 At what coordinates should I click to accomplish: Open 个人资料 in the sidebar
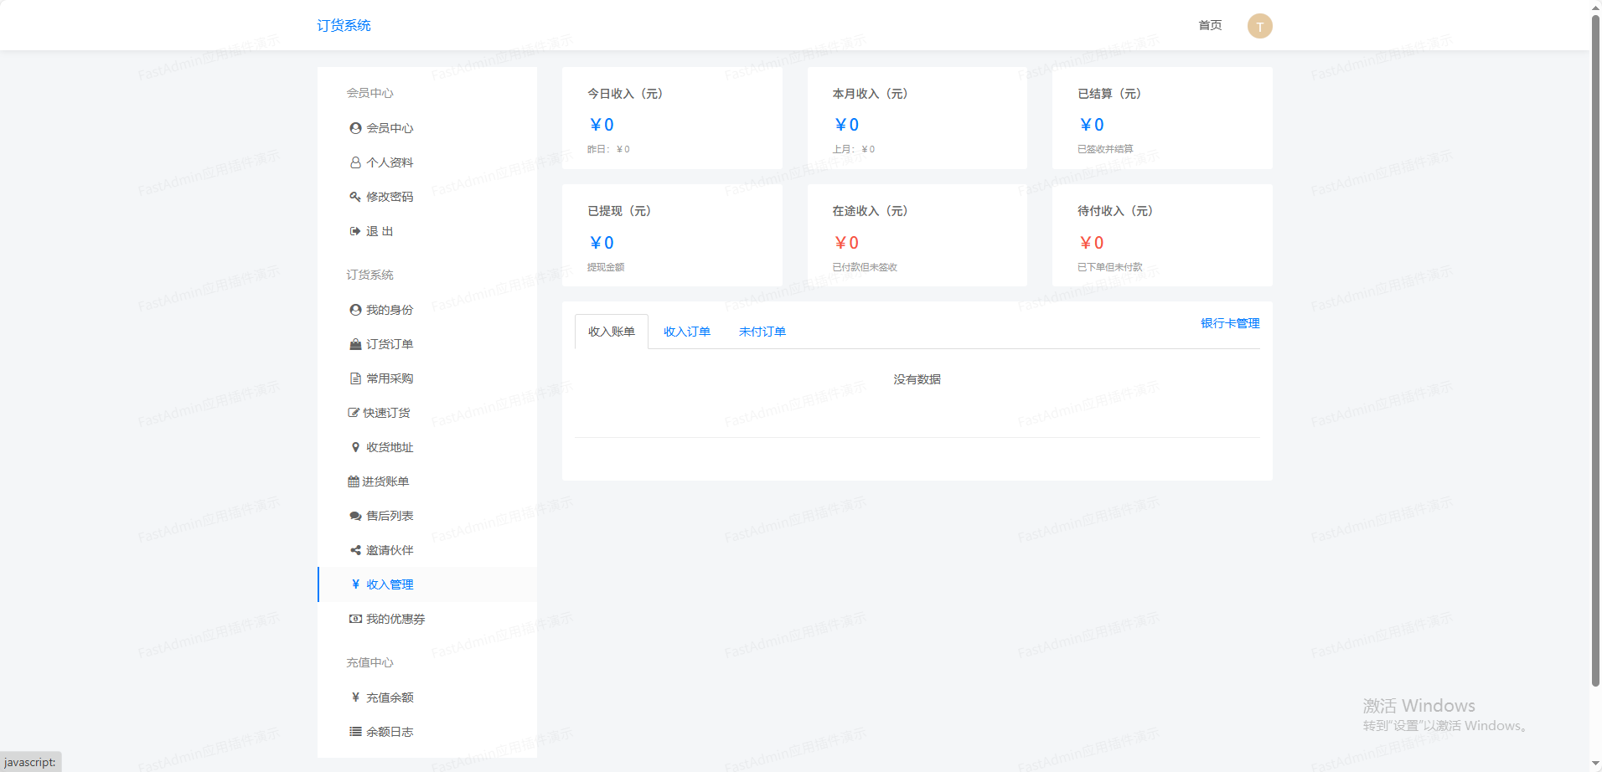(390, 162)
